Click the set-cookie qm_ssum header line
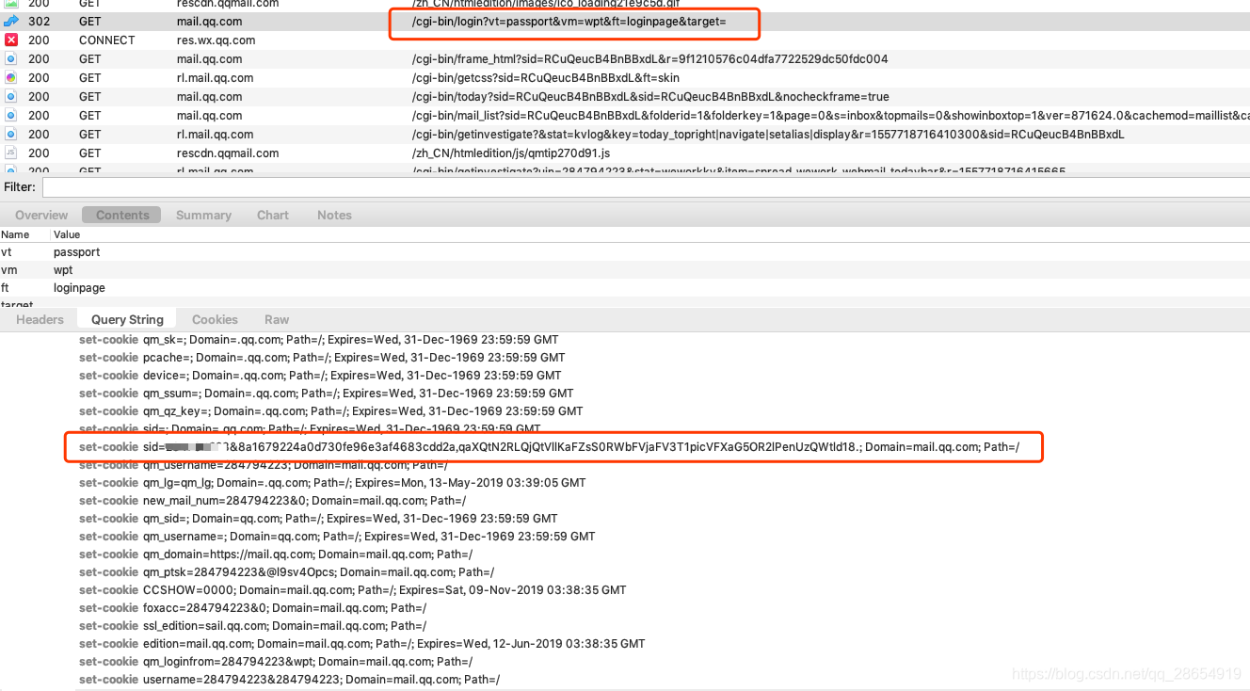The width and height of the screenshot is (1250, 691). (x=326, y=394)
